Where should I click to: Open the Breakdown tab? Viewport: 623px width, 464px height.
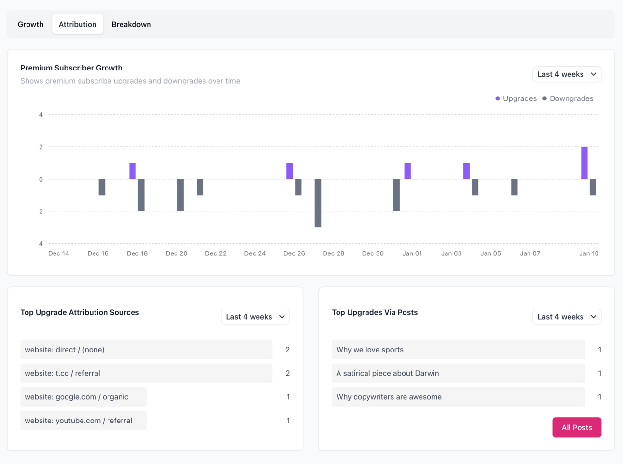coord(131,24)
